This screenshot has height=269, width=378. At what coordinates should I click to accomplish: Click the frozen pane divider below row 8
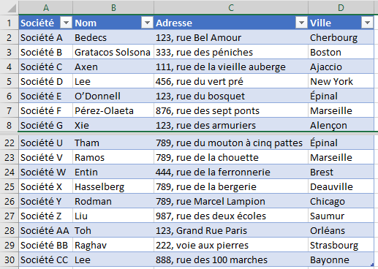189,133
